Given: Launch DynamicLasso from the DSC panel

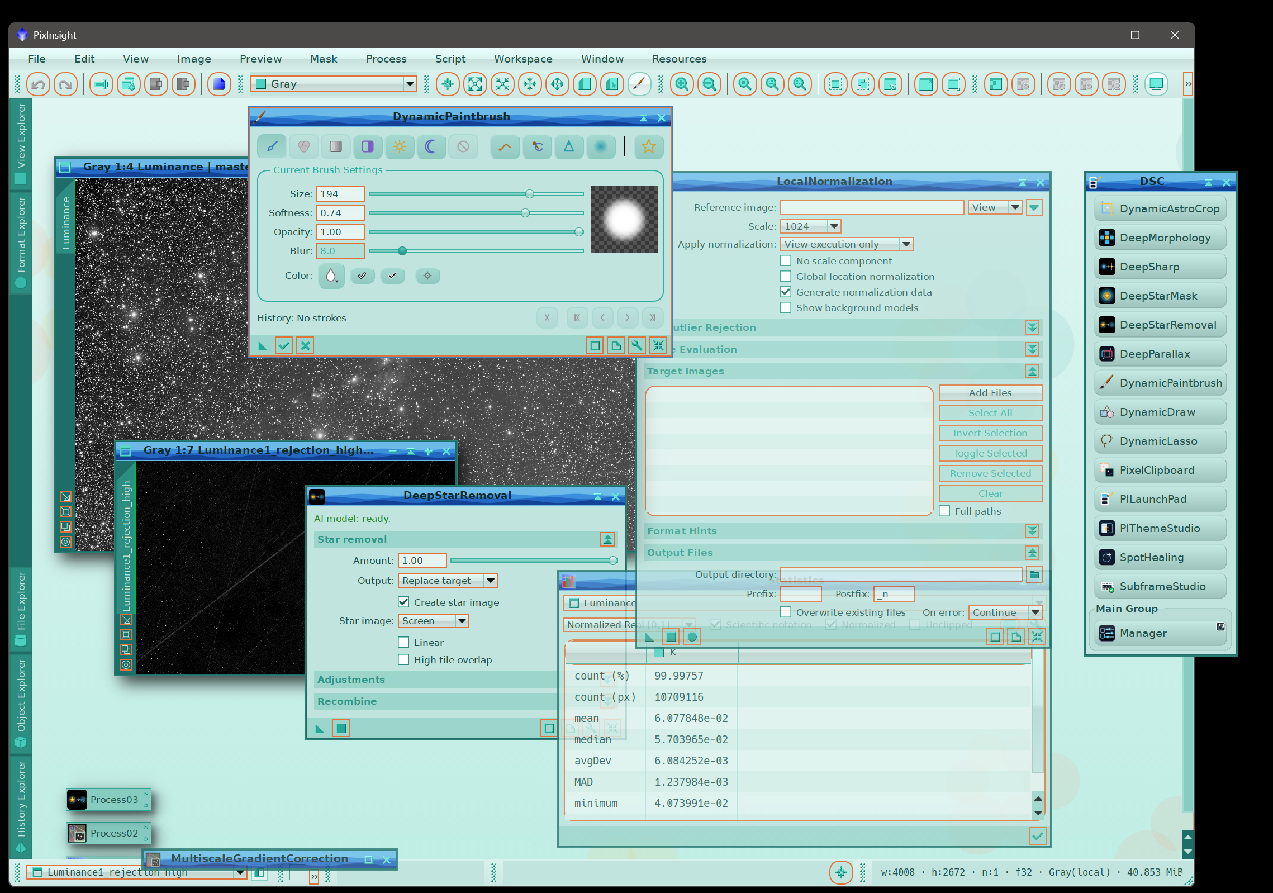Looking at the screenshot, I should [1160, 441].
